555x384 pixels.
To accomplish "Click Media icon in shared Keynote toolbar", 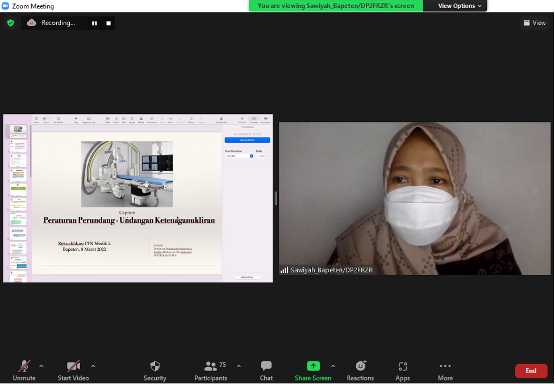I will click(141, 120).
